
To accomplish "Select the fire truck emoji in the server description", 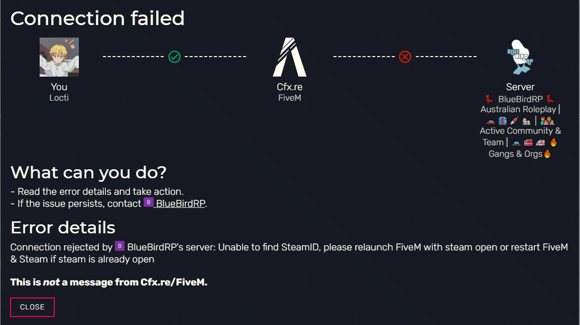I will (529, 142).
